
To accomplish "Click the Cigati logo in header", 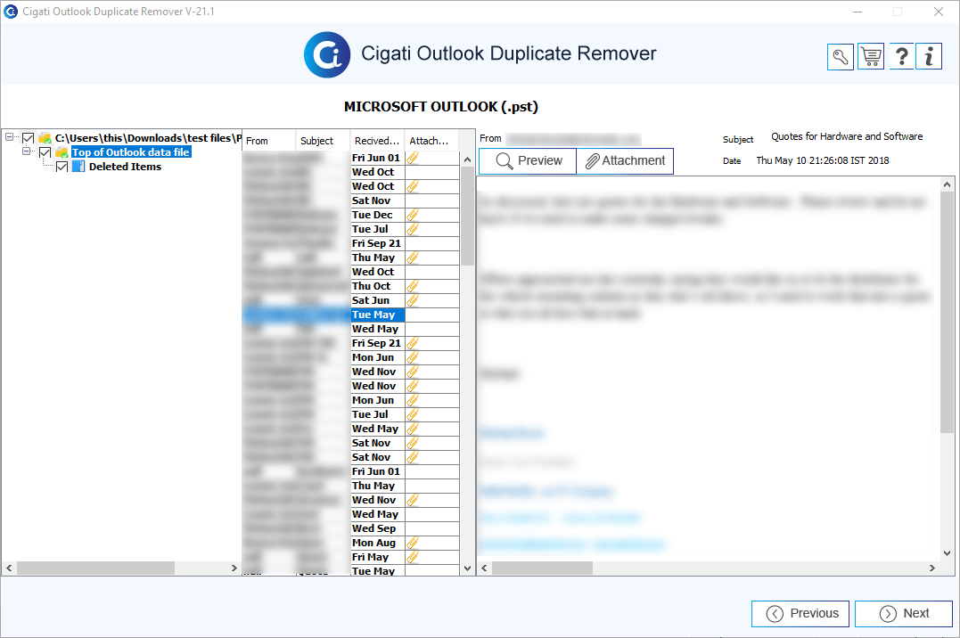I will (327, 54).
